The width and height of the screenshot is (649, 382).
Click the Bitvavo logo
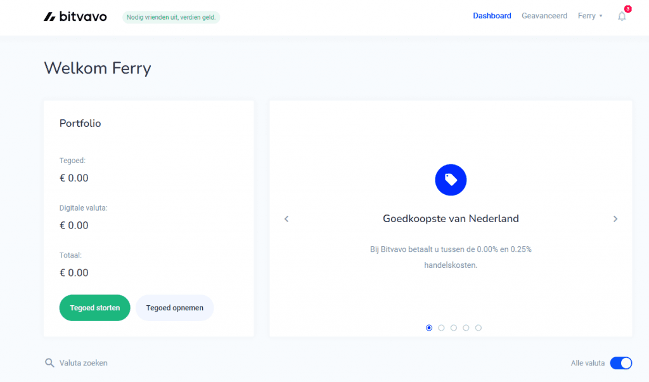(x=75, y=16)
